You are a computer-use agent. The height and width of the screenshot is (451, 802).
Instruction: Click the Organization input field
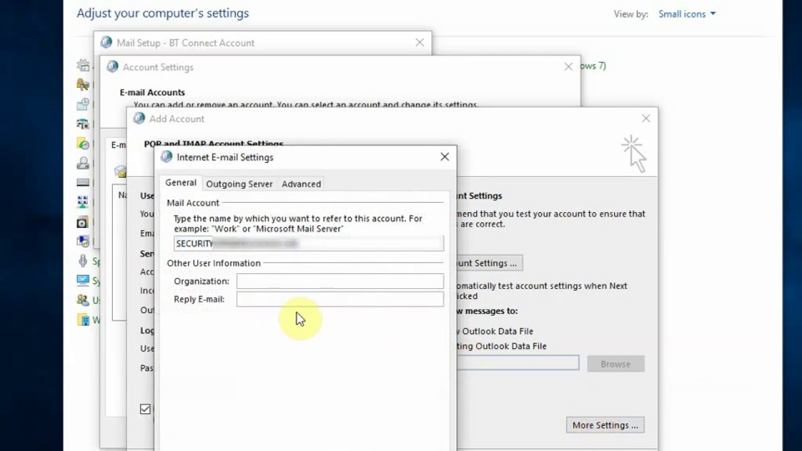coord(340,281)
